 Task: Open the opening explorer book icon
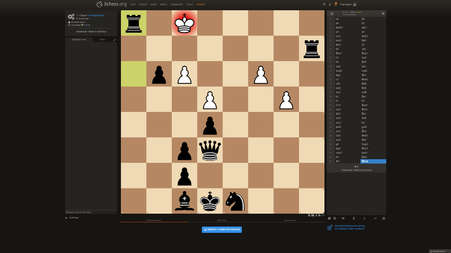click(330, 218)
